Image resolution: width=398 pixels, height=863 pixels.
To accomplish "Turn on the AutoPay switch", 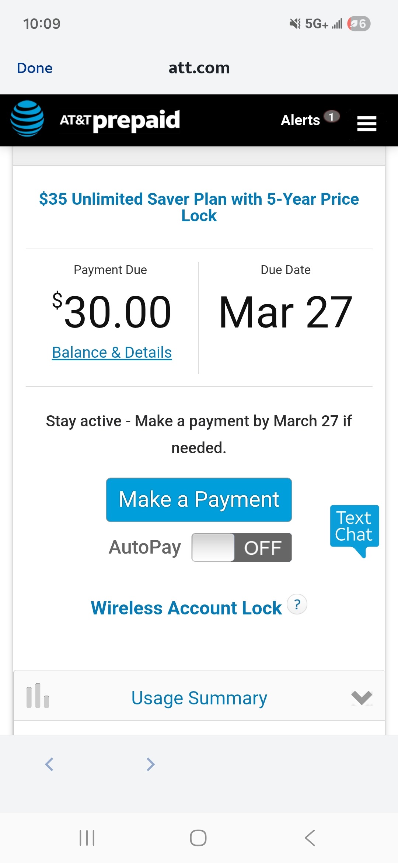I will pos(241,548).
